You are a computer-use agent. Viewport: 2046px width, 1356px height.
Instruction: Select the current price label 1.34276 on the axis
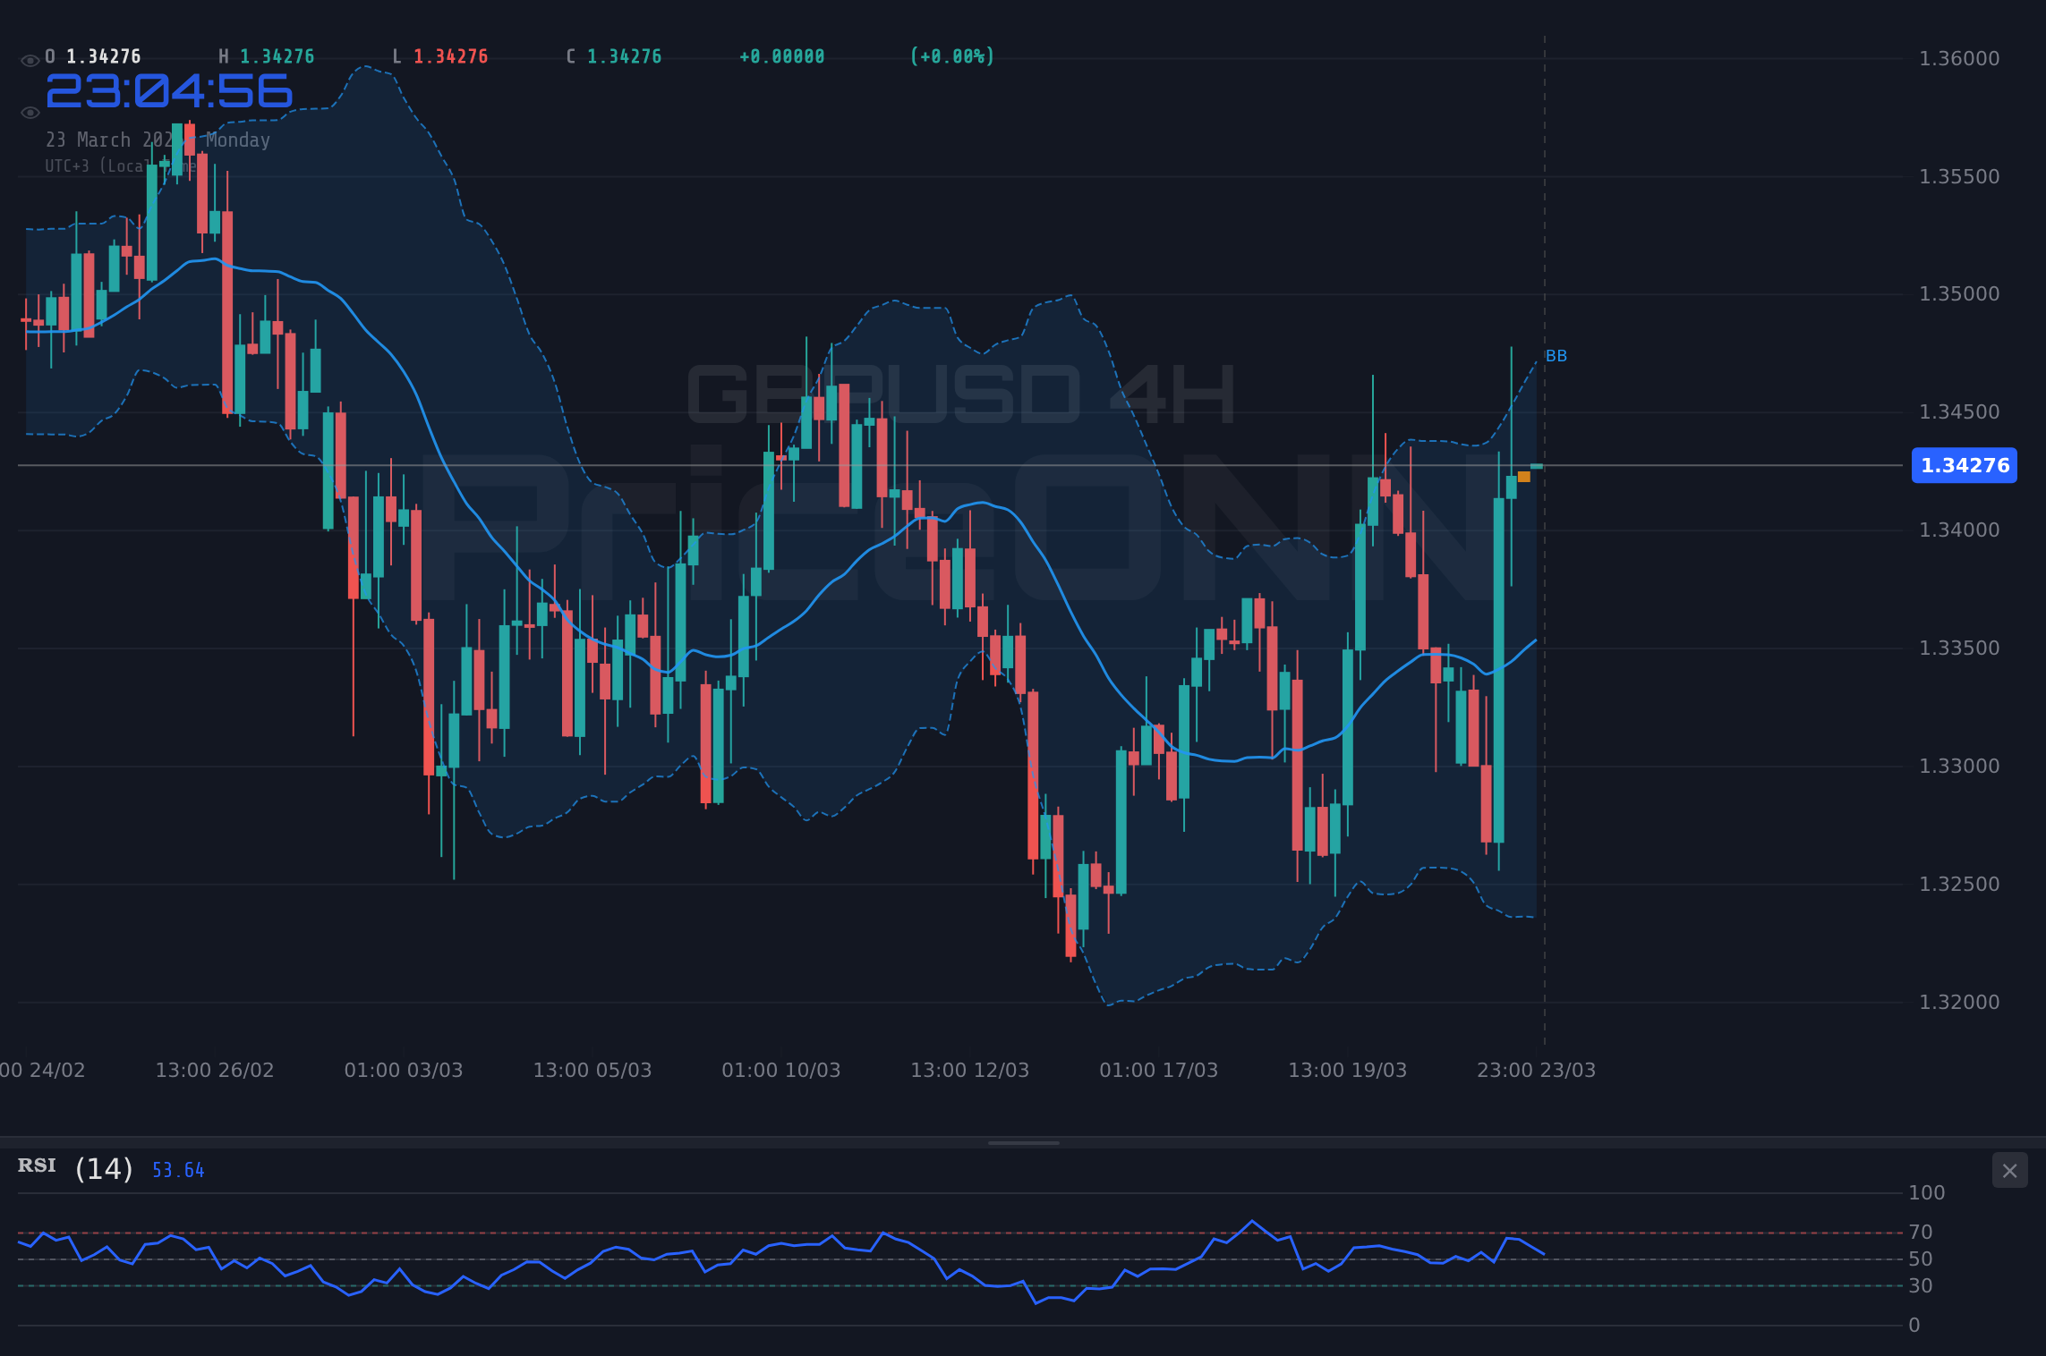click(1964, 465)
